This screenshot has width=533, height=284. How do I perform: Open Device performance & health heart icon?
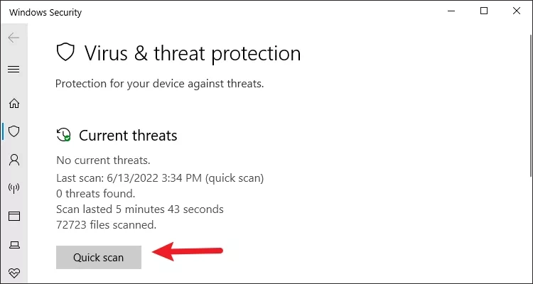tap(14, 273)
